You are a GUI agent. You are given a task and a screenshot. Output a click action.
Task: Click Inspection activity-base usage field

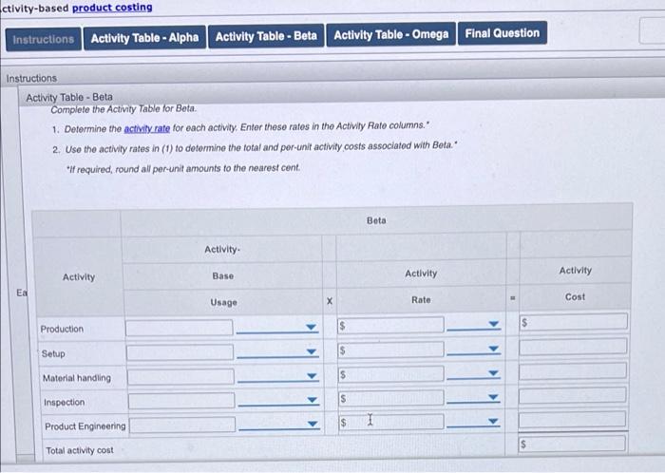coord(181,401)
